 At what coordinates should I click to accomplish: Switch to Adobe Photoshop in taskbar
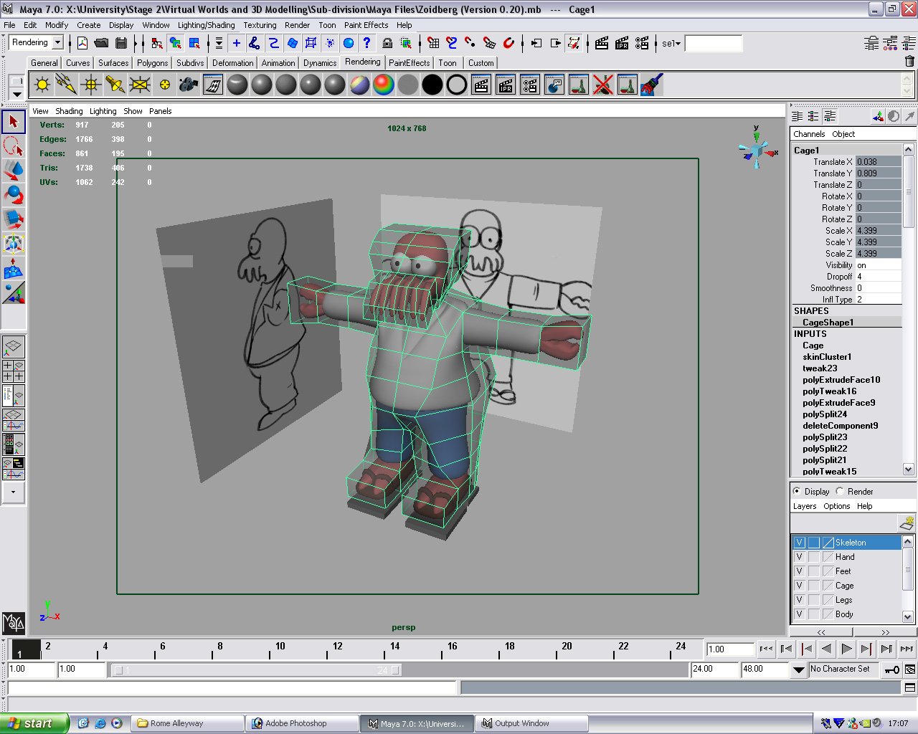(x=302, y=723)
